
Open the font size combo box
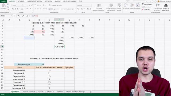pyautogui.click(x=25, y=5)
